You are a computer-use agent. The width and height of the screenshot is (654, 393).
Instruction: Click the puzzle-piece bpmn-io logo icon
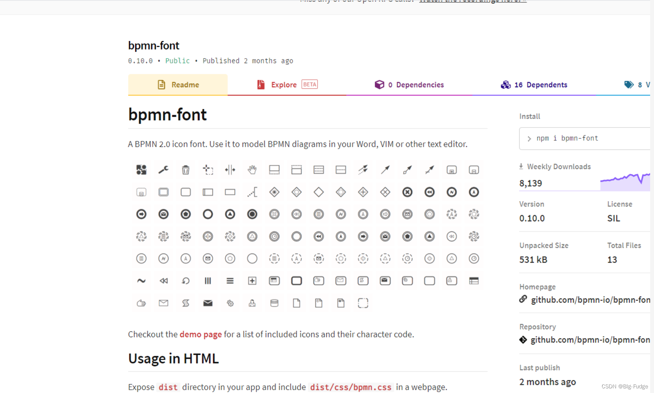point(141,170)
